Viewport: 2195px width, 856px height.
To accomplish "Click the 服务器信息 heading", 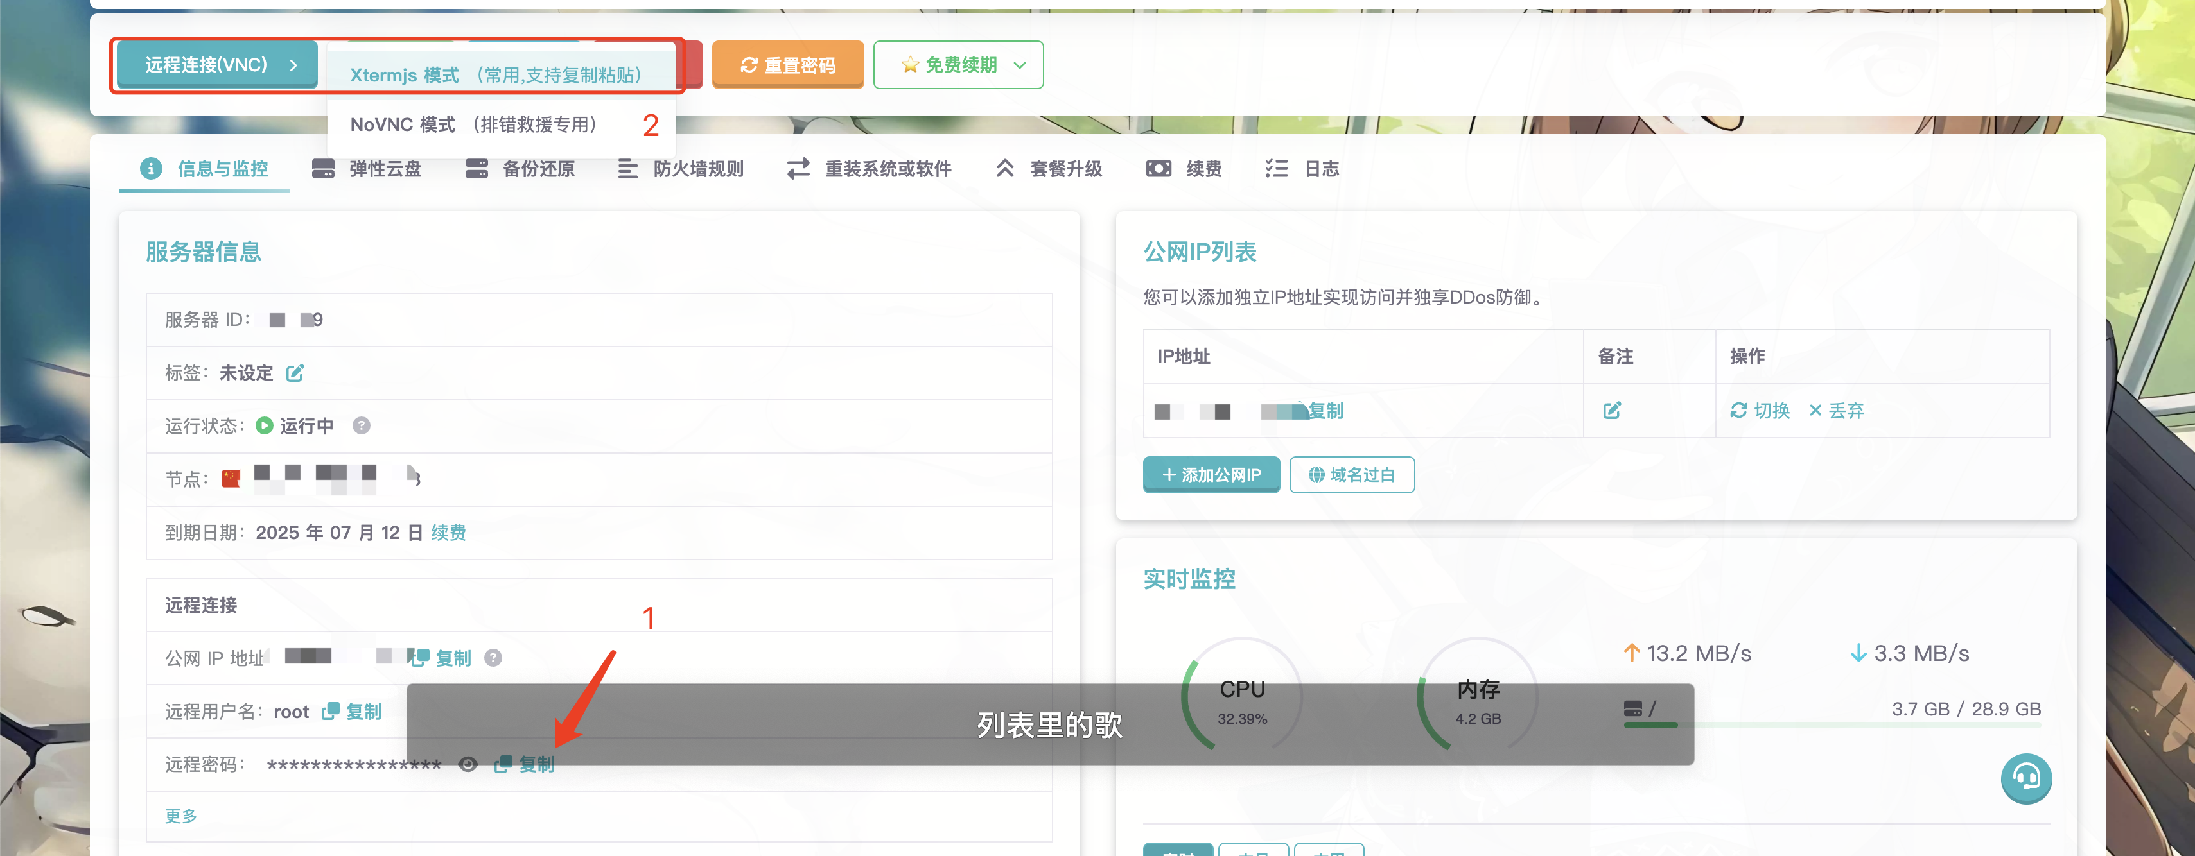I will [x=204, y=252].
